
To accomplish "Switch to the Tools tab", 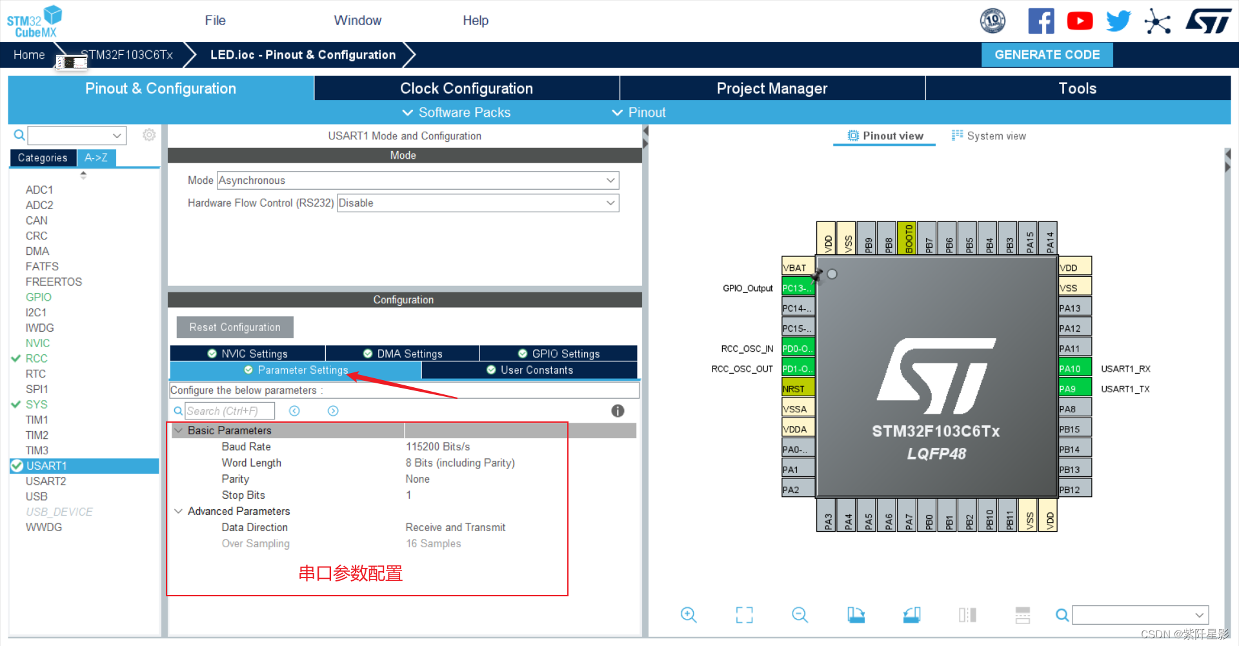I will pyautogui.click(x=1078, y=88).
